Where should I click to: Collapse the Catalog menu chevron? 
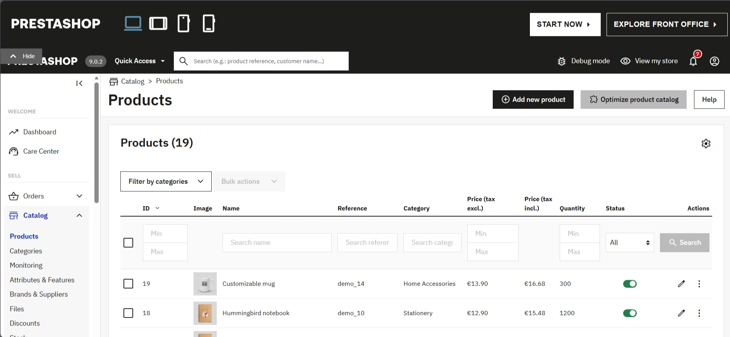pos(79,216)
